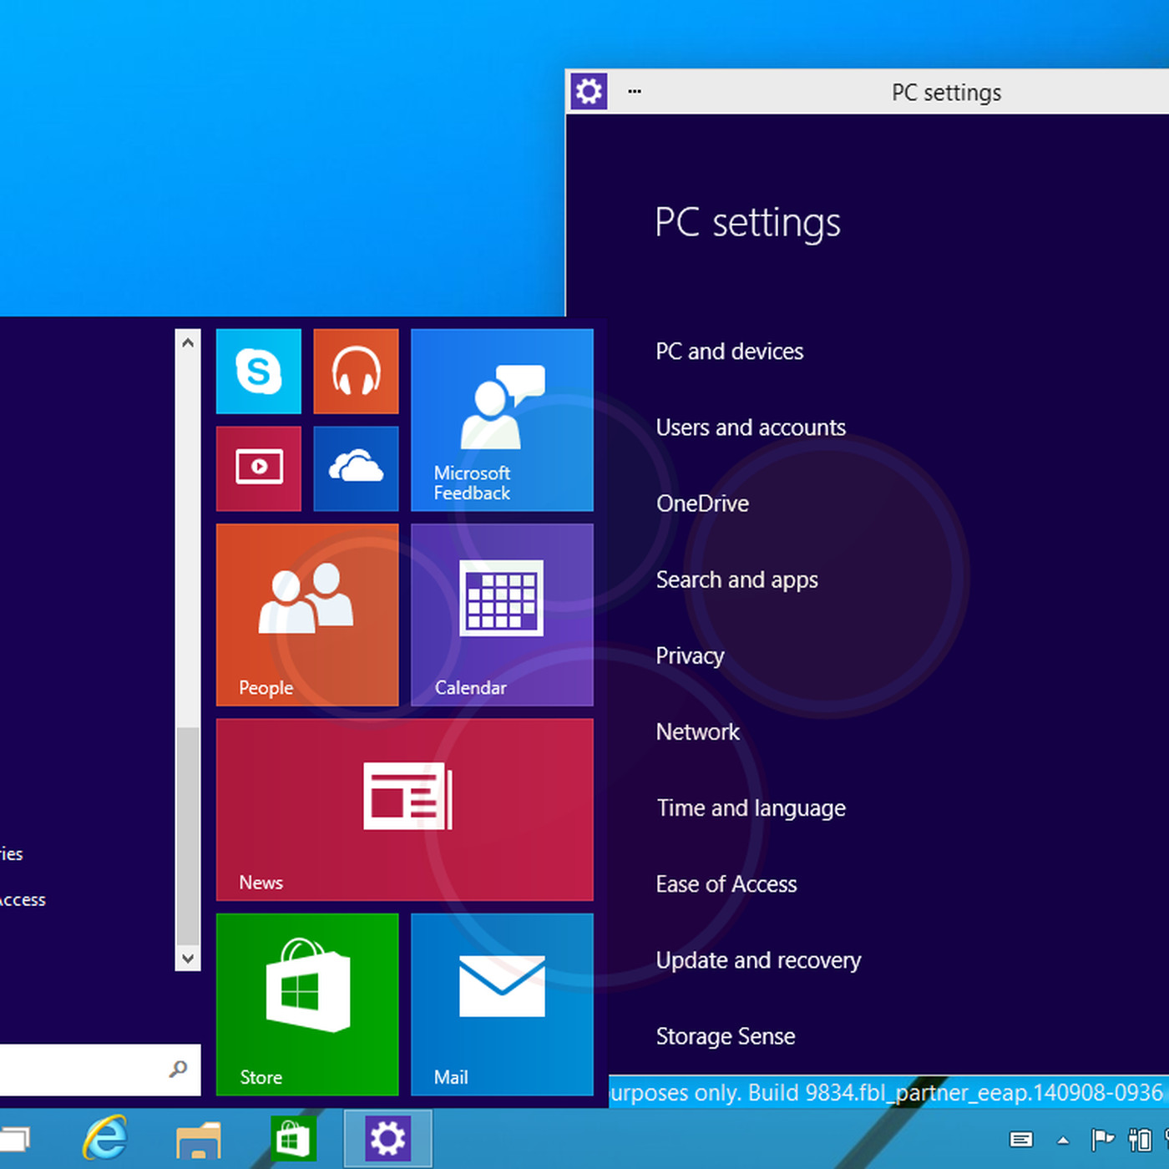Open Network settings
1169x1169 pixels.
(x=697, y=732)
